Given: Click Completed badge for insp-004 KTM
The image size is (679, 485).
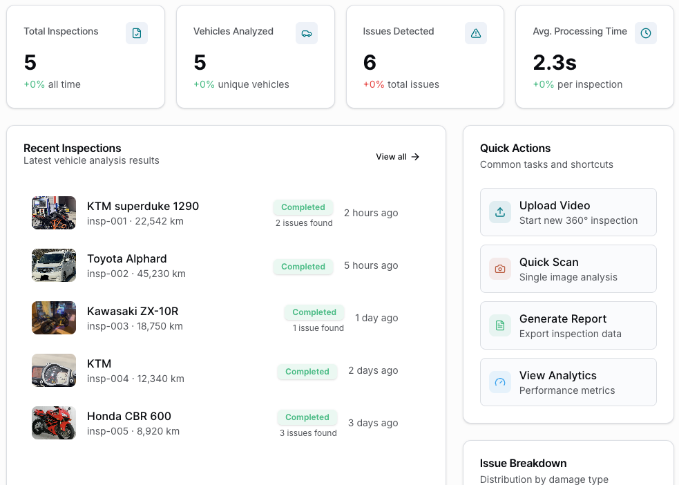Looking at the screenshot, I should tap(307, 372).
